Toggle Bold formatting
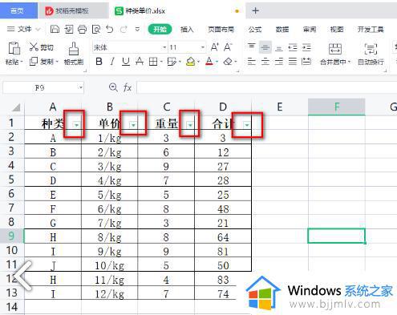397x315 pixels. click(x=99, y=62)
